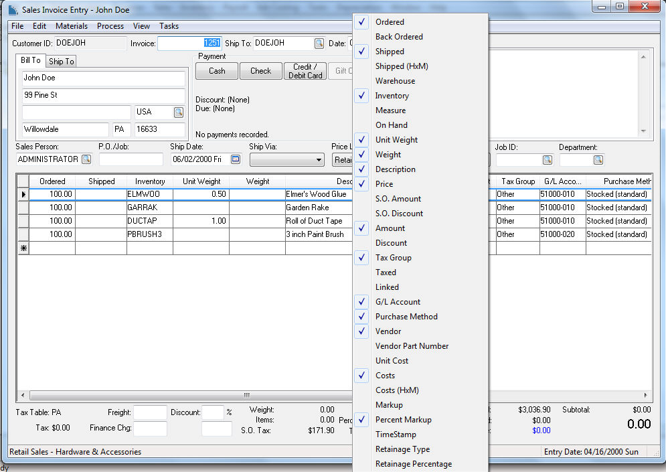
Task: Click the new row asterisk marker
Action: [x=23, y=248]
